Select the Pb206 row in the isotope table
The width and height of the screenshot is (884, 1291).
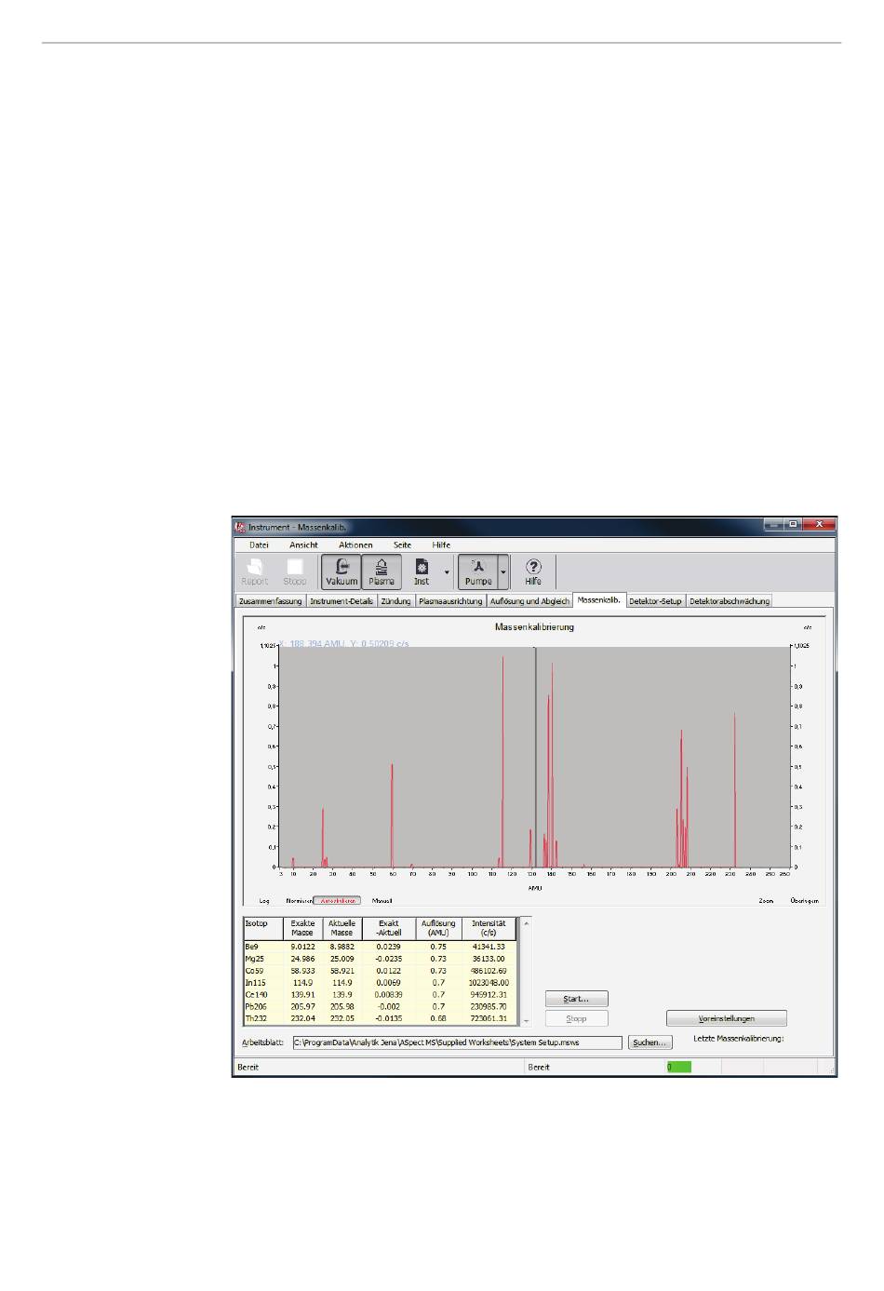click(x=380, y=1007)
